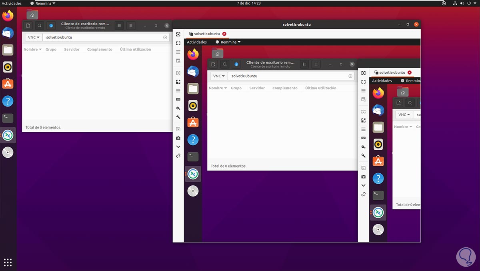Open wrench tools icon in nested session toolbar

coord(363,156)
